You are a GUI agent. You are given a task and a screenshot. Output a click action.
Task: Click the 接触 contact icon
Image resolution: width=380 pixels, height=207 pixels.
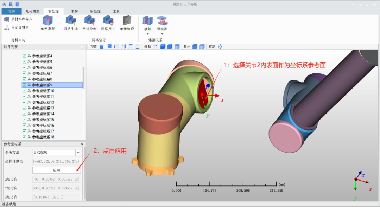147,21
